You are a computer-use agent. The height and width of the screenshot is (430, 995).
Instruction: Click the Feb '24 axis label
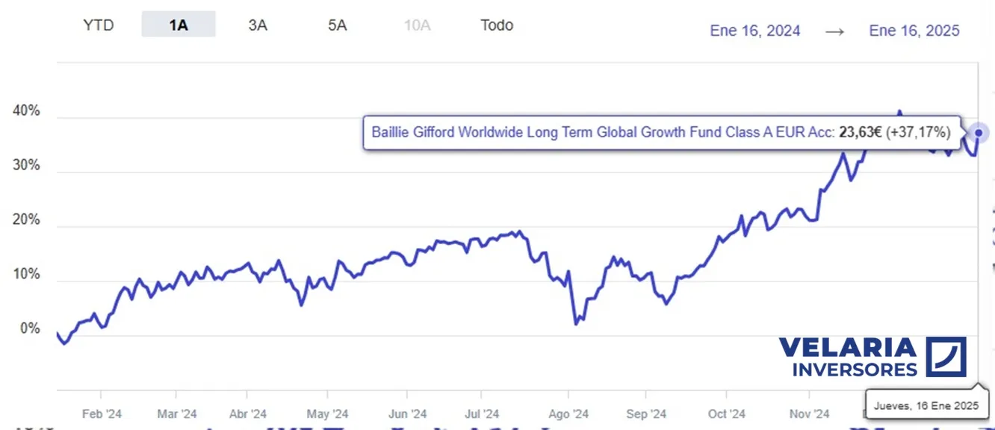pos(102,414)
